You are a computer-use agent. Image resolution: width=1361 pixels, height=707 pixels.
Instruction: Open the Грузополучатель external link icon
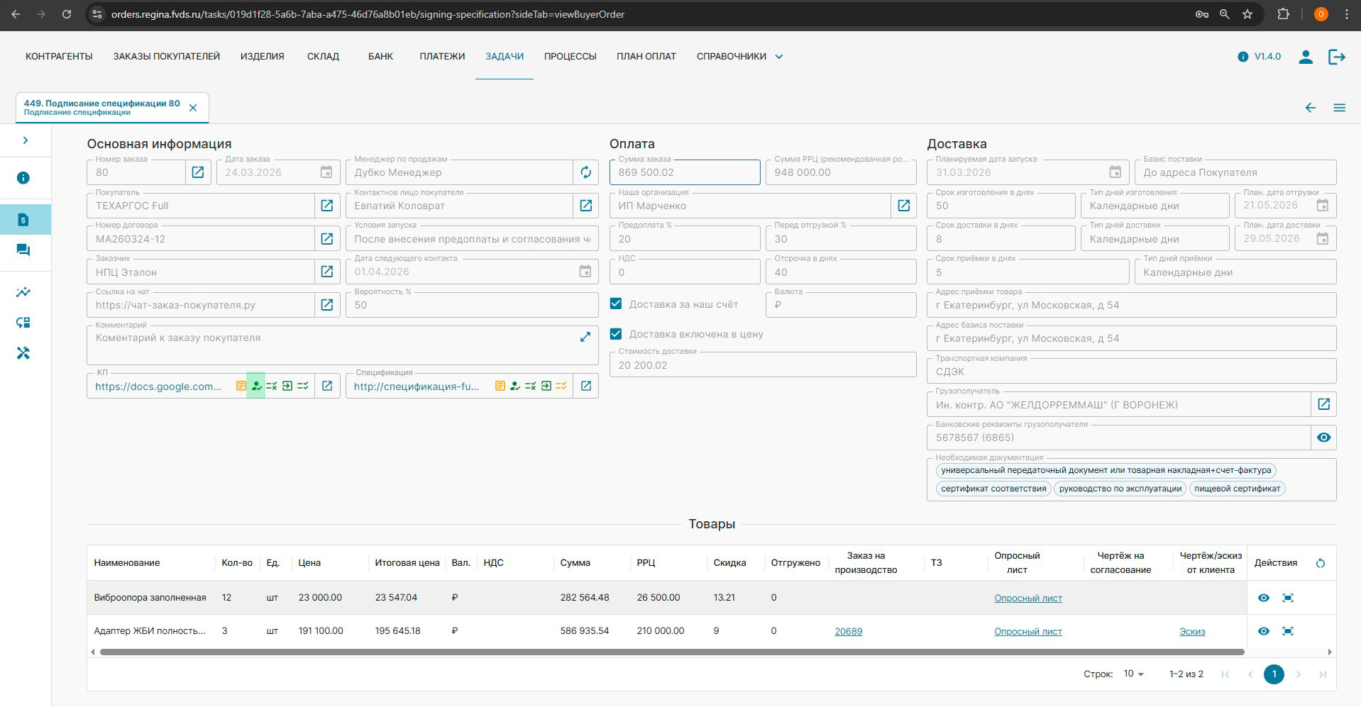click(1324, 404)
